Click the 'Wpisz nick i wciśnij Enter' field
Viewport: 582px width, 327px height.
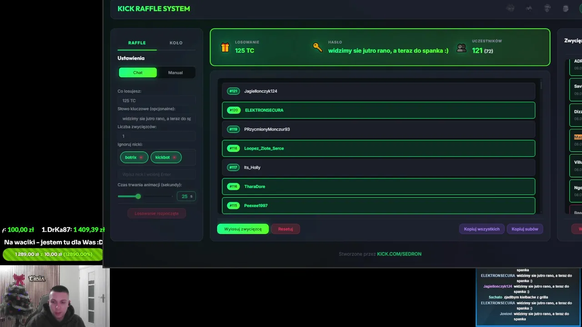pyautogui.click(x=156, y=174)
